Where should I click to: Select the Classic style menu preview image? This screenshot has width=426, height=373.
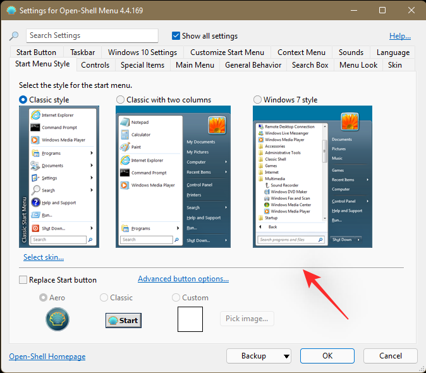click(x=58, y=176)
